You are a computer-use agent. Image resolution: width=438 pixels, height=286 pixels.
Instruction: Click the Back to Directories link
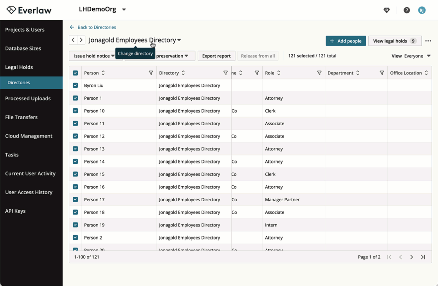97,27
